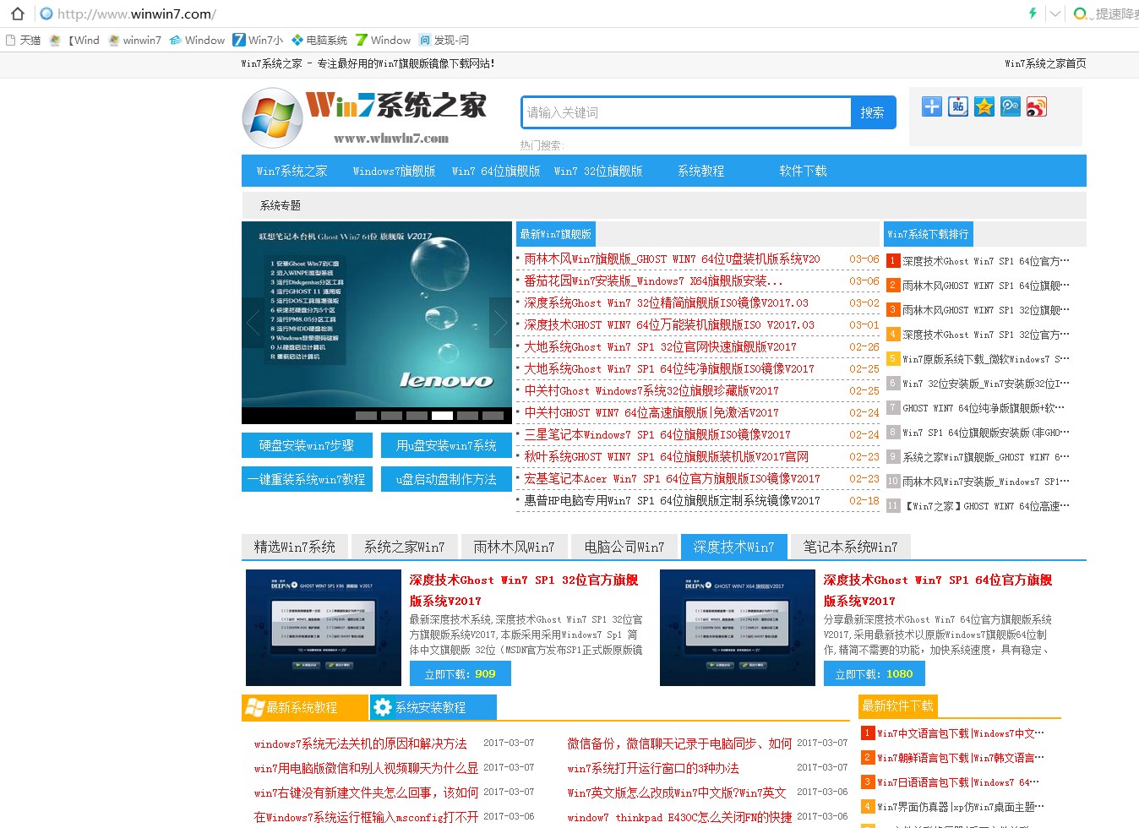The width and height of the screenshot is (1139, 828).
Task: Select the last carousel slide indicator
Action: click(x=493, y=416)
